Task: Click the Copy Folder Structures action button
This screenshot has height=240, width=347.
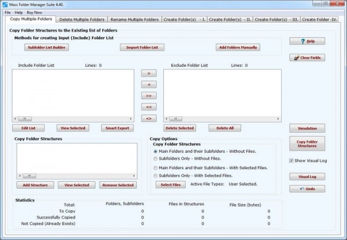Action: pos(307,144)
